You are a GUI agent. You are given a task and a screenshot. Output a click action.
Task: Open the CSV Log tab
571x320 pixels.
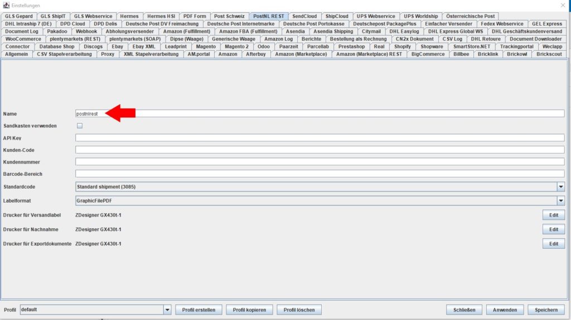click(452, 39)
